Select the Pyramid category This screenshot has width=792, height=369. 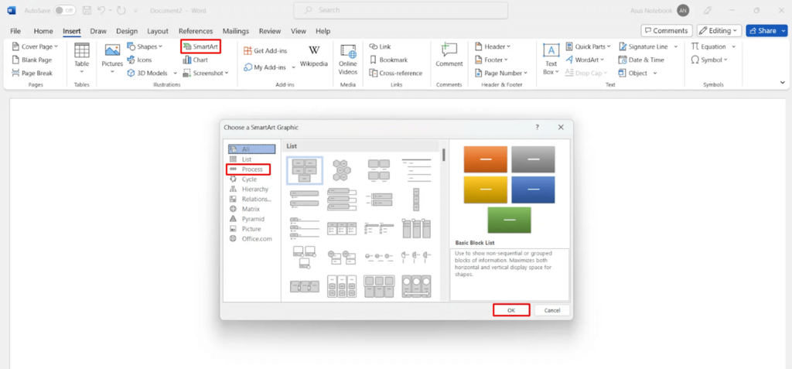point(251,219)
